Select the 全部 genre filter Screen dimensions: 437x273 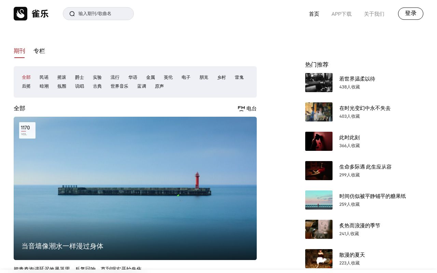pyautogui.click(x=26, y=77)
